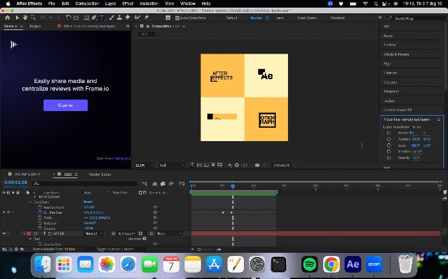Image resolution: width=448 pixels, height=279 pixels.
Task: Collapse the Text group in timeline
Action: coord(30,239)
